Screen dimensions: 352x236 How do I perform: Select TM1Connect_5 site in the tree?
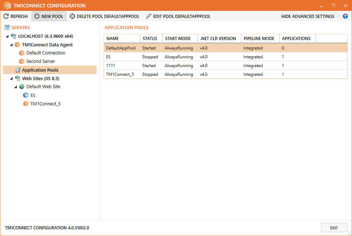(x=46, y=104)
